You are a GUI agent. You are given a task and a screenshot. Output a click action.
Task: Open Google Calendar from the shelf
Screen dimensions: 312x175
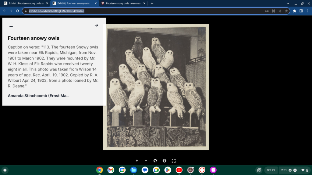pyautogui.click(x=122, y=170)
